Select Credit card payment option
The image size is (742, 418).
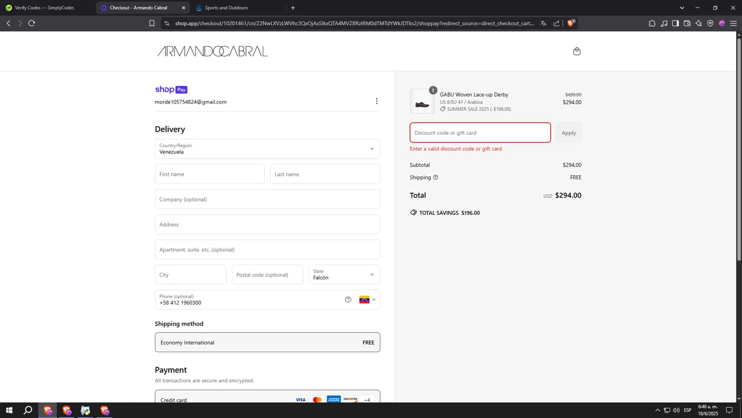tap(267, 399)
